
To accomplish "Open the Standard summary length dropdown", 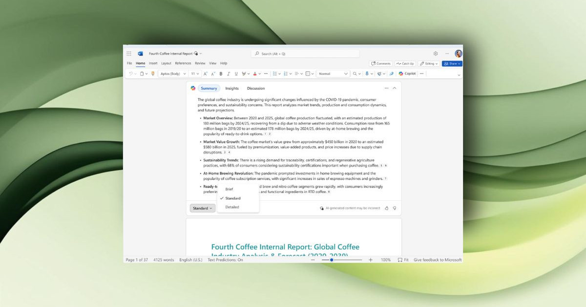I will click(x=202, y=208).
